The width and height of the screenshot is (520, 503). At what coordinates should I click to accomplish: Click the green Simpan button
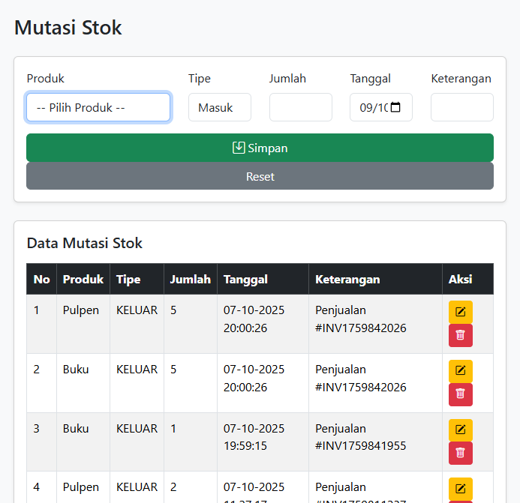tap(260, 148)
